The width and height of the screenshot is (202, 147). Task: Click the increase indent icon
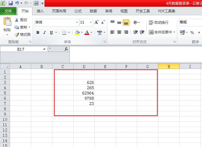tap(142, 32)
